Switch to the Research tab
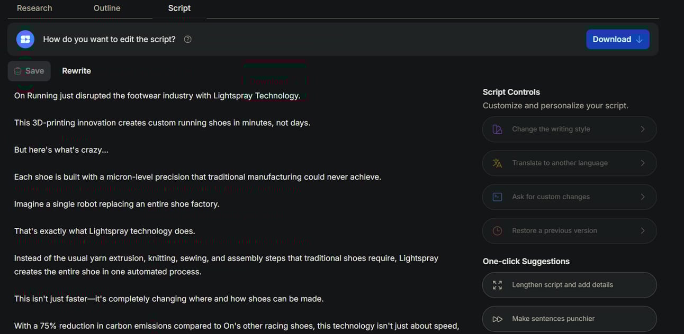 (34, 8)
